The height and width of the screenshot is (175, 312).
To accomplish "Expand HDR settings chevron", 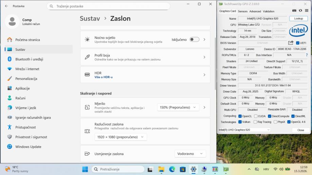I will (x=204, y=75).
